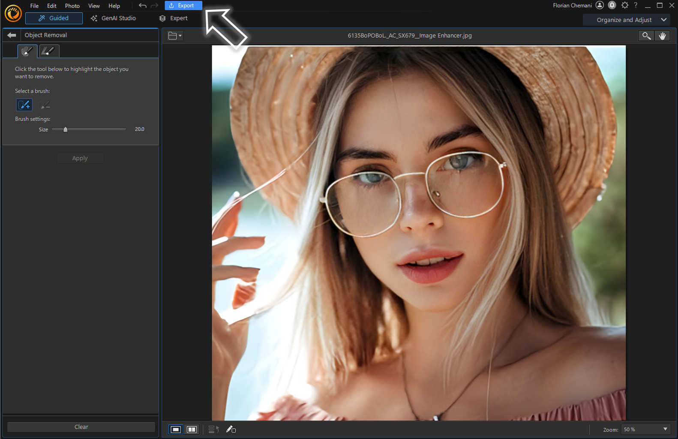Click the brush Size slider handle
The height and width of the screenshot is (439, 678).
click(x=66, y=129)
